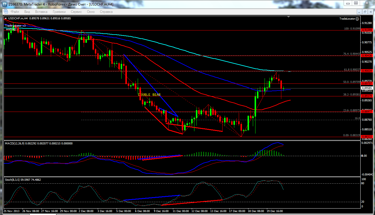Screen dimensions: 375x215
Task: Click Fibonacci label '0.00- 0.88319'
Action: click(352, 135)
